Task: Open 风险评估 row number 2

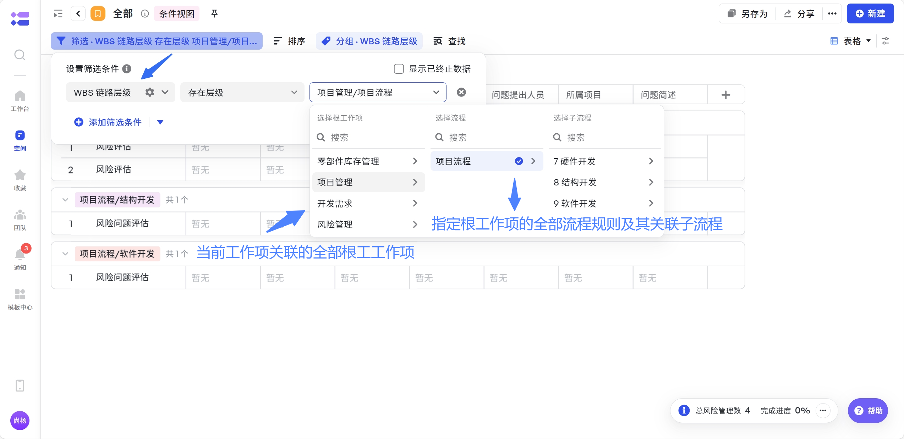Action: [x=114, y=170]
